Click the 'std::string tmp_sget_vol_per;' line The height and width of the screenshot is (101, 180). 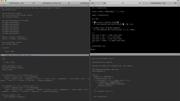103,59
